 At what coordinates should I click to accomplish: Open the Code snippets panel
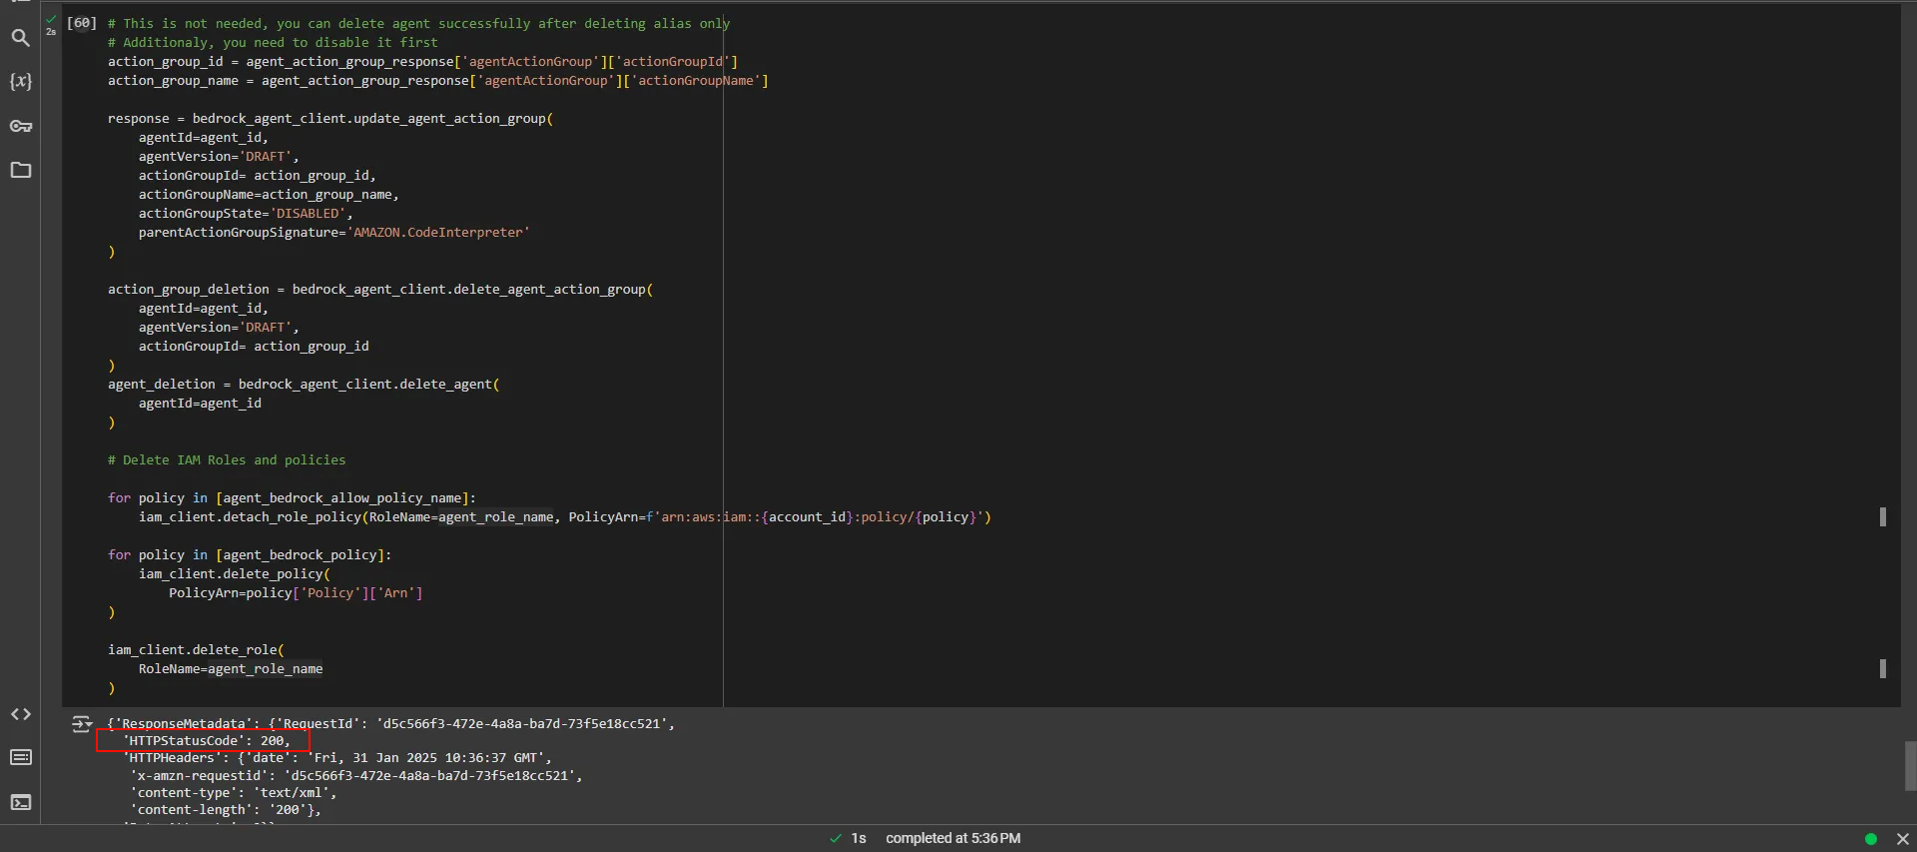(x=20, y=714)
